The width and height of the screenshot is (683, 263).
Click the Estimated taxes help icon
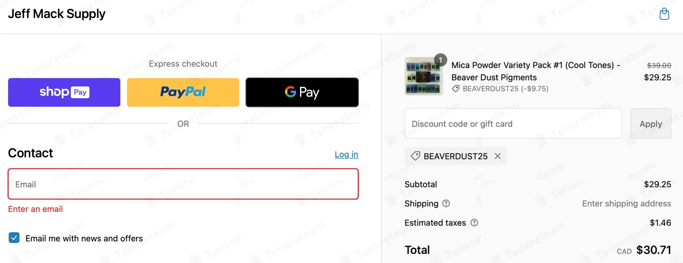click(474, 223)
